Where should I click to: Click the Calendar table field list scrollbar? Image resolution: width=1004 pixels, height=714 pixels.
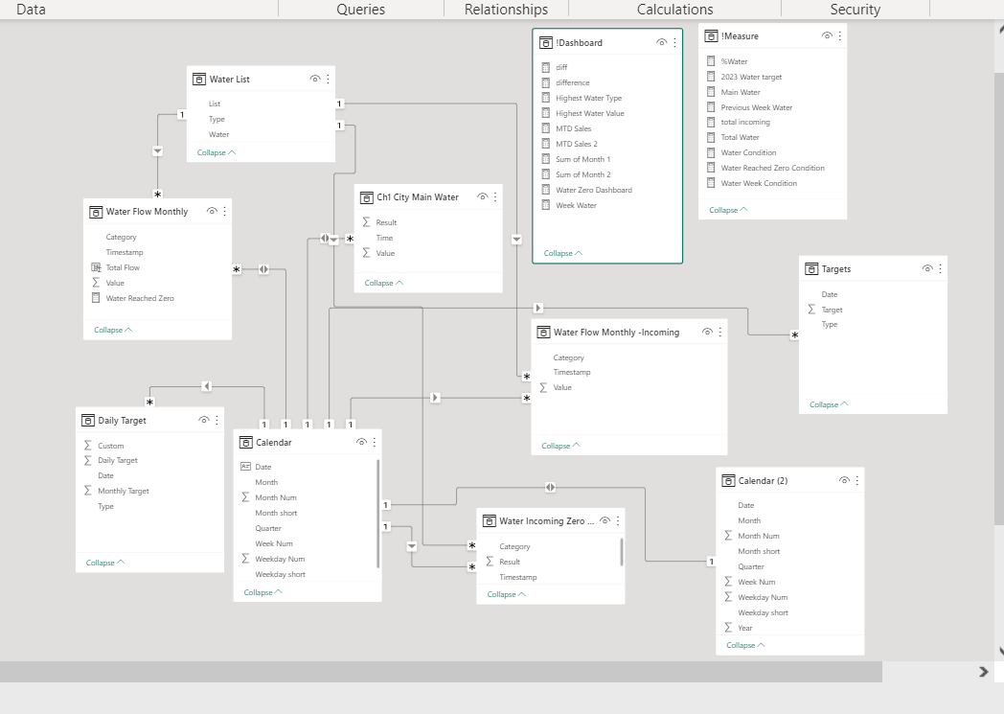(x=377, y=514)
